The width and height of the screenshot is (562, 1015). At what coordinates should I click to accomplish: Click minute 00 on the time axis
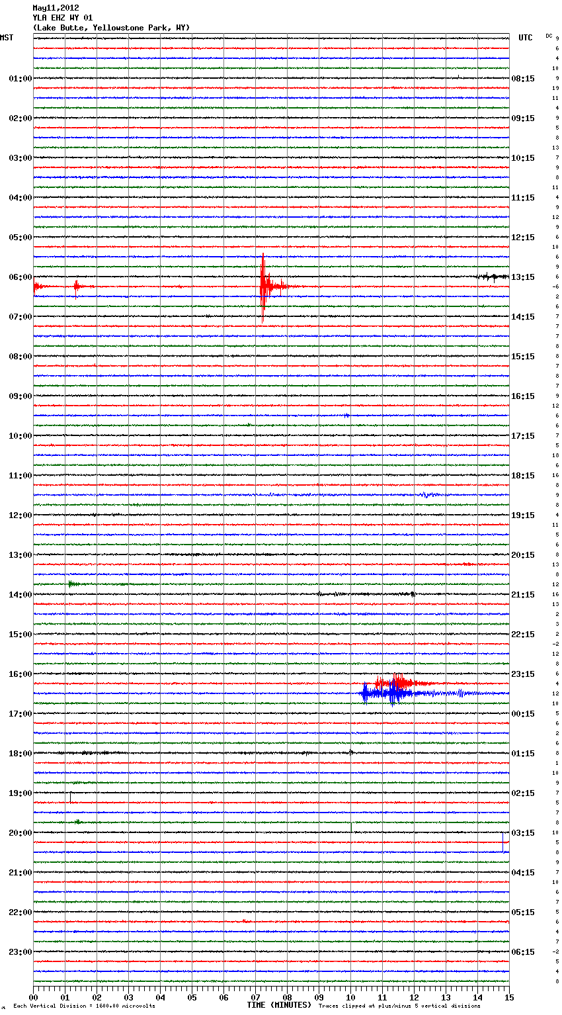coord(34,997)
